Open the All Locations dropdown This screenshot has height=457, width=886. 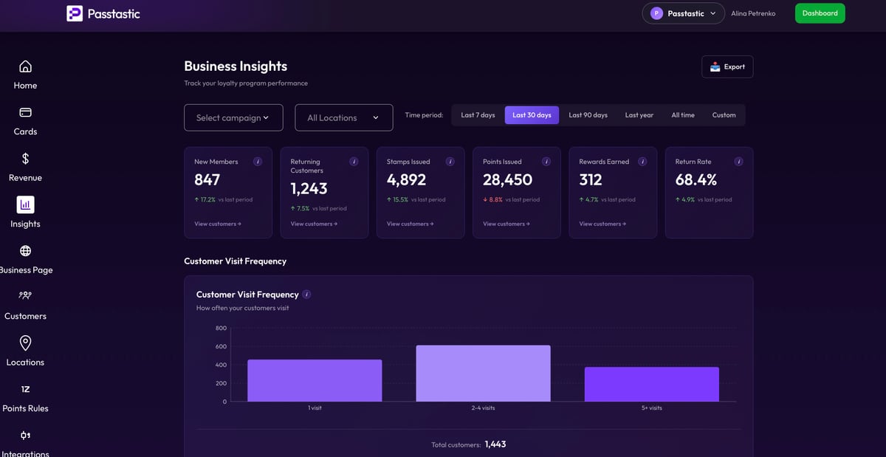[x=343, y=117]
